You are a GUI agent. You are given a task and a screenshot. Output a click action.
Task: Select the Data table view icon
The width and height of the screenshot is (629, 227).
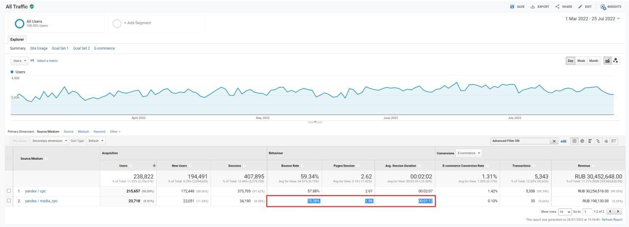tap(574, 141)
